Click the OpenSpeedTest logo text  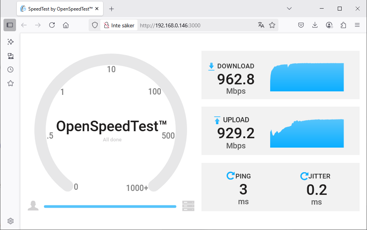tap(111, 127)
